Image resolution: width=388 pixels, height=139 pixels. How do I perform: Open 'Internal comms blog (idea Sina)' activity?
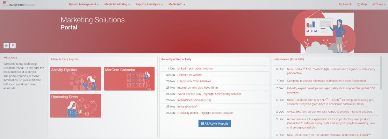point(197,88)
